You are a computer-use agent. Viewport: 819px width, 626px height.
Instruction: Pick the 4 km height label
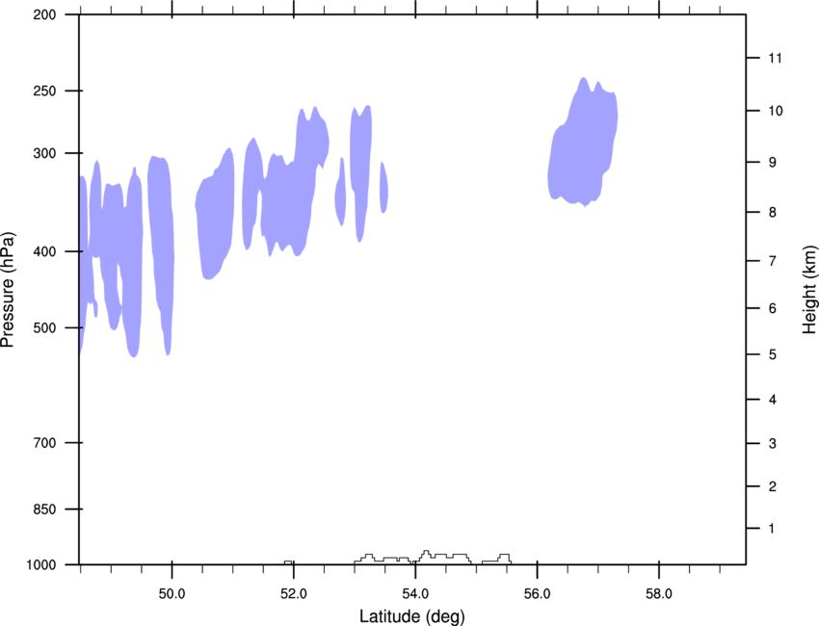coord(773,400)
